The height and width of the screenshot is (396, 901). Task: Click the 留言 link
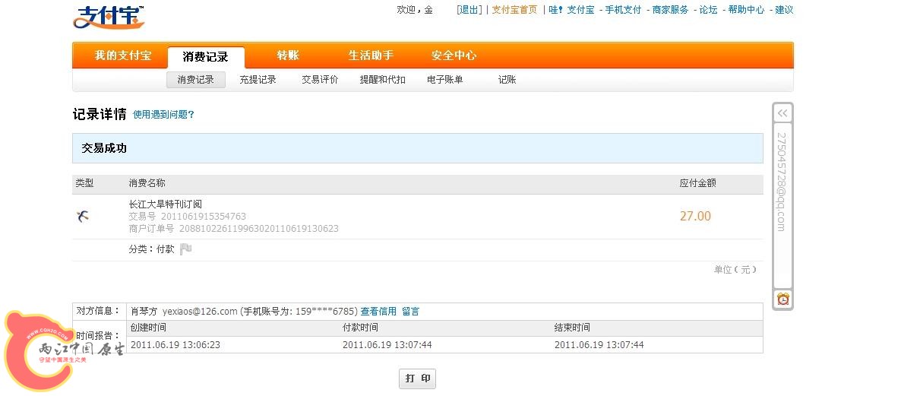coord(410,311)
